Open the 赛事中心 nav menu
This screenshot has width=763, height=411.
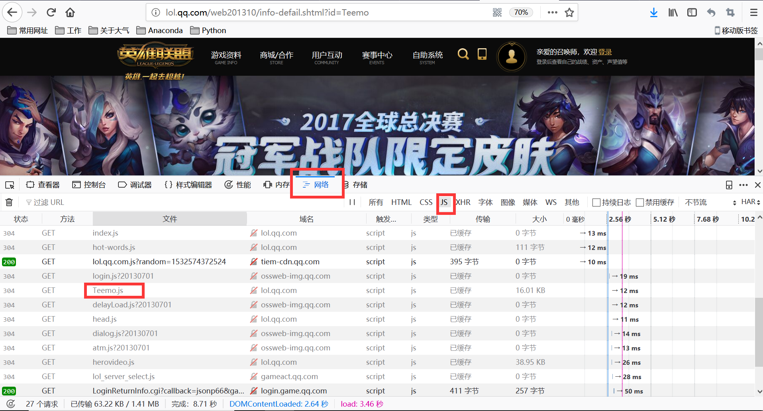pos(377,57)
